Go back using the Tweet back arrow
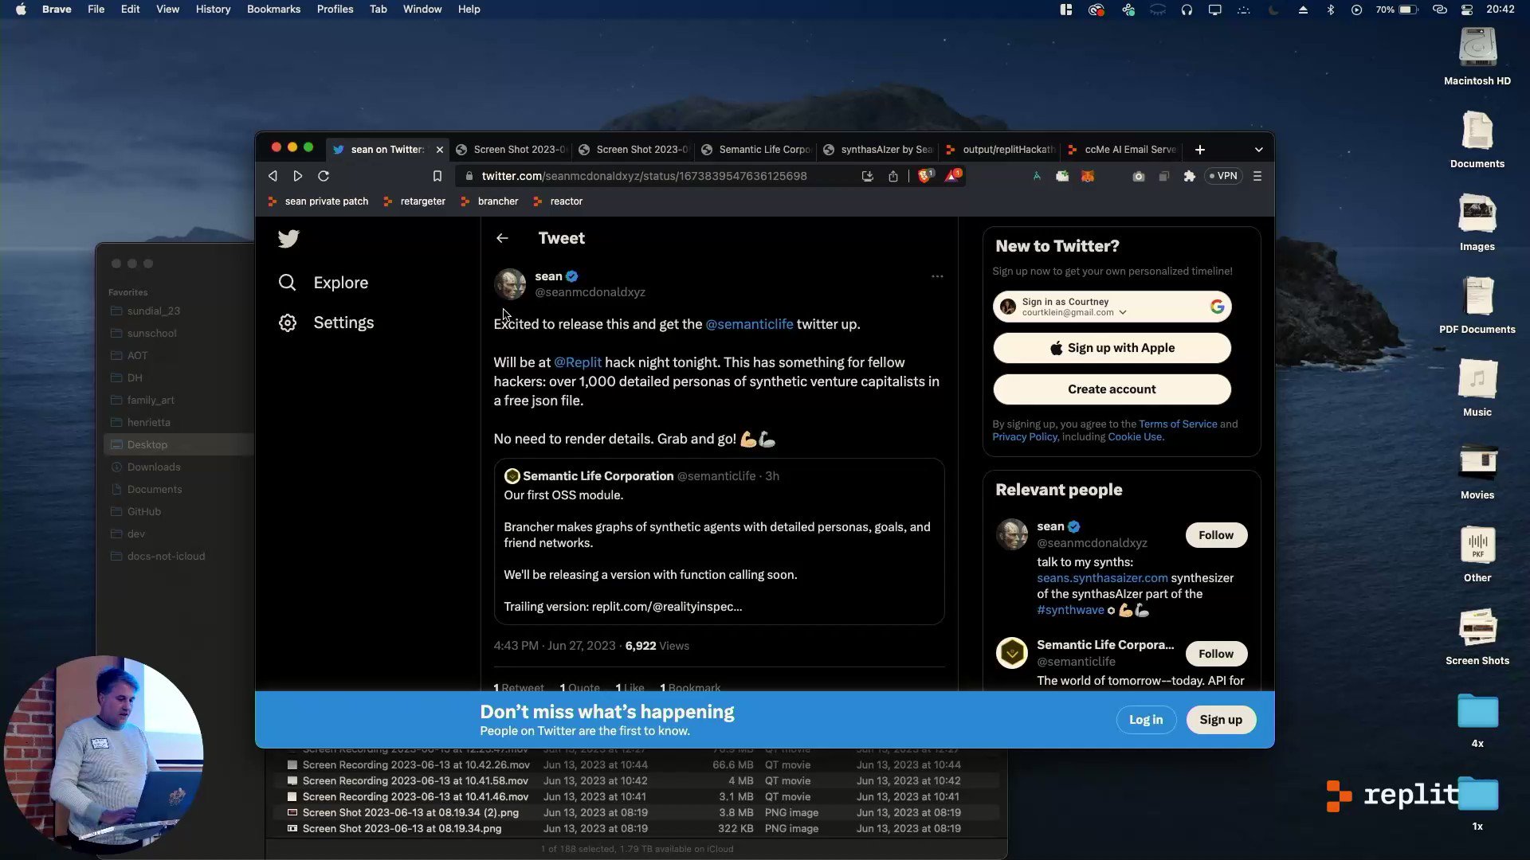The width and height of the screenshot is (1530, 860). 502,238
